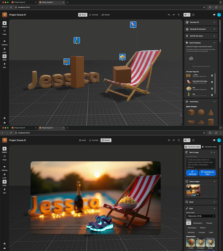
Task: Click the cloud upload icon in Asset Properties
Action: click(x=191, y=59)
